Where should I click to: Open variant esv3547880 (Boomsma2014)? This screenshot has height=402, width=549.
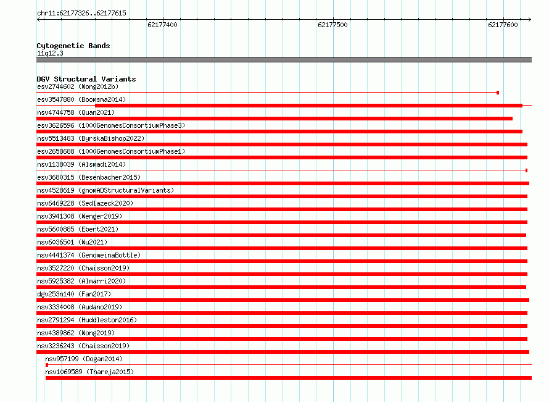pos(81,99)
